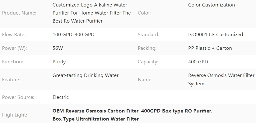Select the 100 GPD-400 GPD value
The width and height of the screenshot is (256, 123).
(x=73, y=35)
